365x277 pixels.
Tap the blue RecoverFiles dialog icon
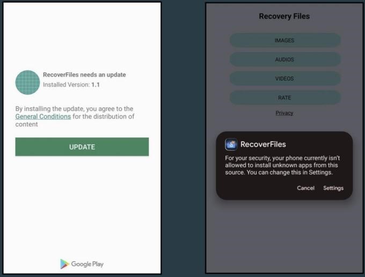(231, 144)
